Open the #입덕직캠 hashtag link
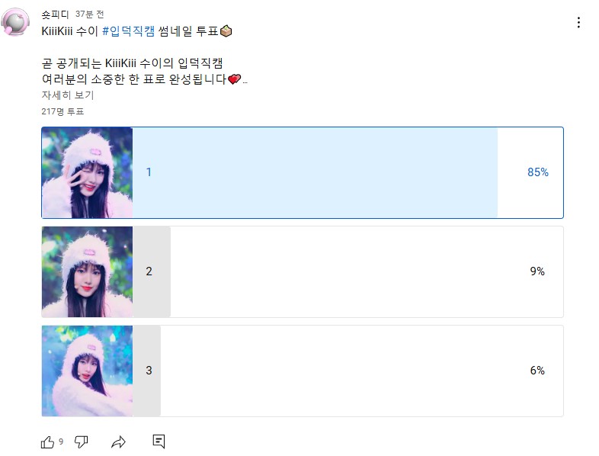 click(x=128, y=31)
